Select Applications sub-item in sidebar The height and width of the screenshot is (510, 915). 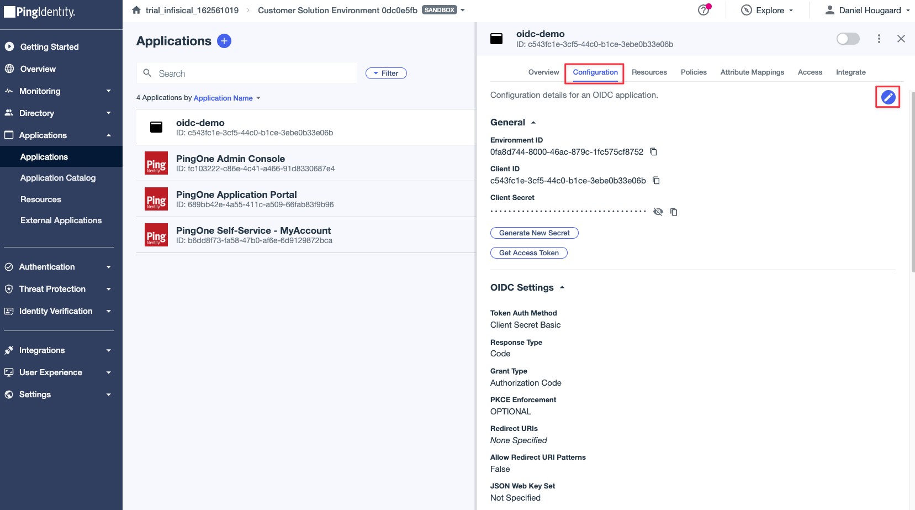point(61,157)
